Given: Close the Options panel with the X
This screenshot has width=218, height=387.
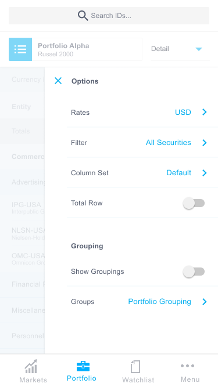Looking at the screenshot, I should 58,81.
